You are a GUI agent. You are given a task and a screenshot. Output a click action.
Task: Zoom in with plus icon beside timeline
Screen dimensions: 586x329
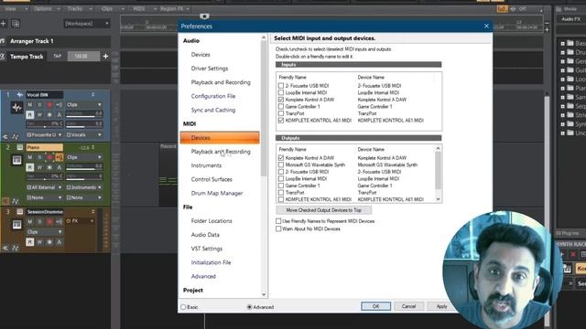click(547, 29)
